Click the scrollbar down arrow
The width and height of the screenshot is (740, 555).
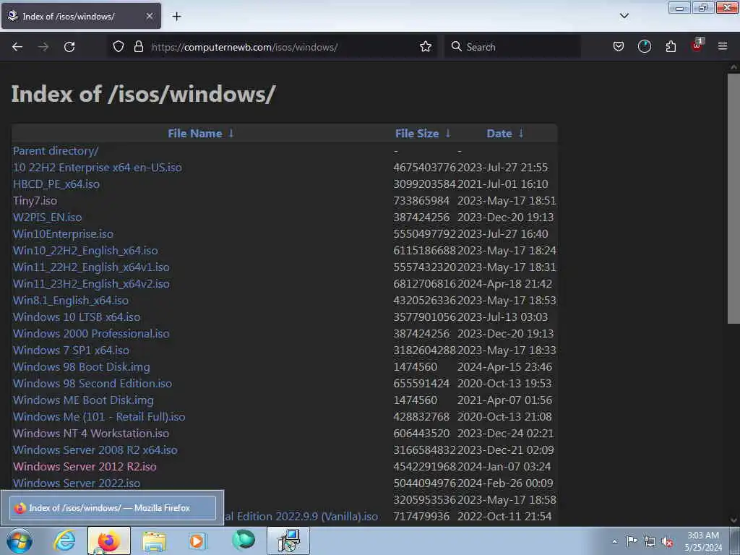(733, 520)
